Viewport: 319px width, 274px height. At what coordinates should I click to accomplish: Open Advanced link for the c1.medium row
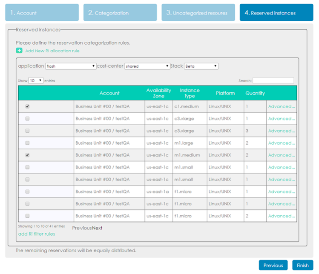tap(281, 107)
